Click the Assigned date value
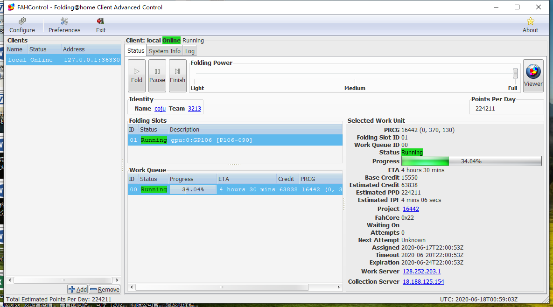Image resolution: width=553 pixels, height=307 pixels. click(433, 247)
